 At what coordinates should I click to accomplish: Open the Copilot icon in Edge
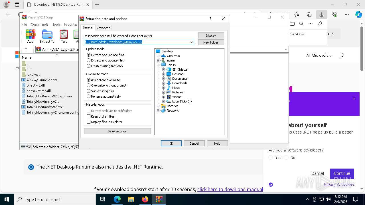click(358, 15)
